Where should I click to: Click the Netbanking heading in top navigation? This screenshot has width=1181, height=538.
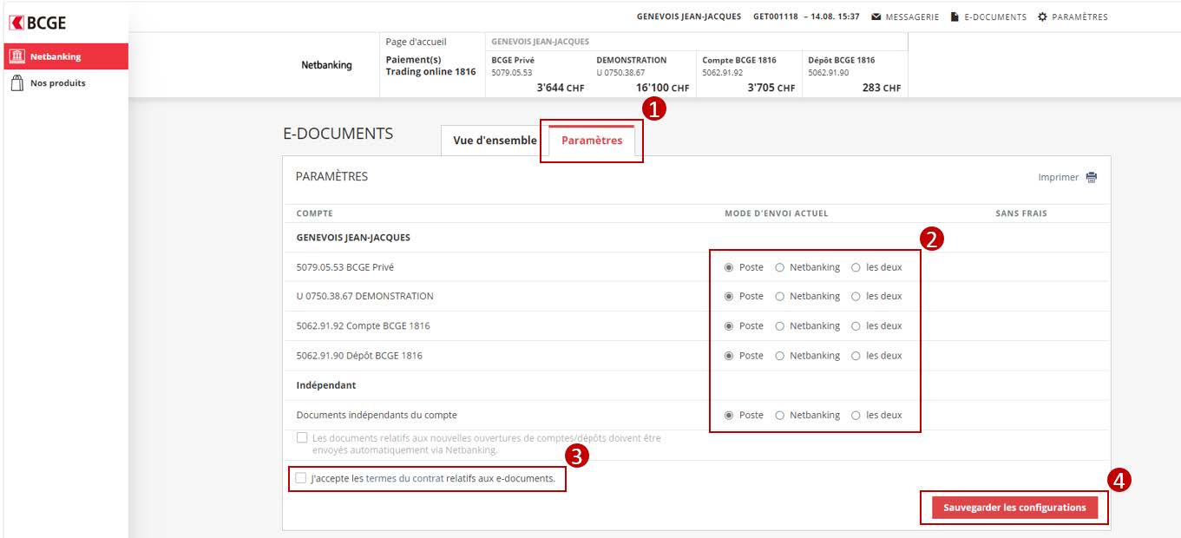tap(326, 65)
